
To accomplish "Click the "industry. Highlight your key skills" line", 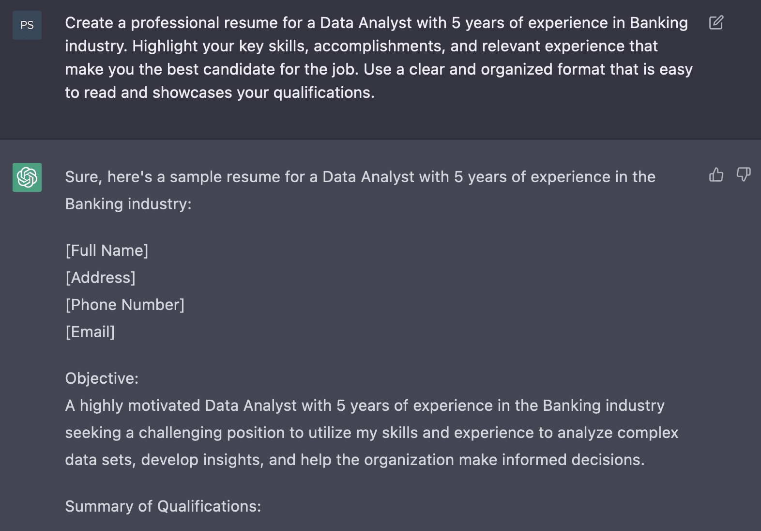I will 361,46.
